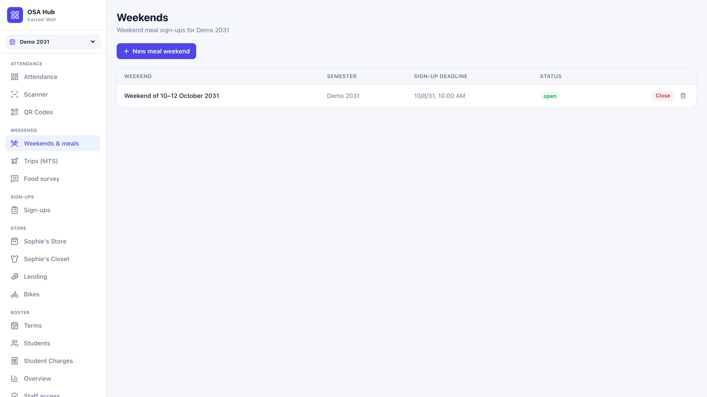Screen dimensions: 707x397
Task: Click the SIGN-UP DEADLINE column header
Action: (441, 76)
